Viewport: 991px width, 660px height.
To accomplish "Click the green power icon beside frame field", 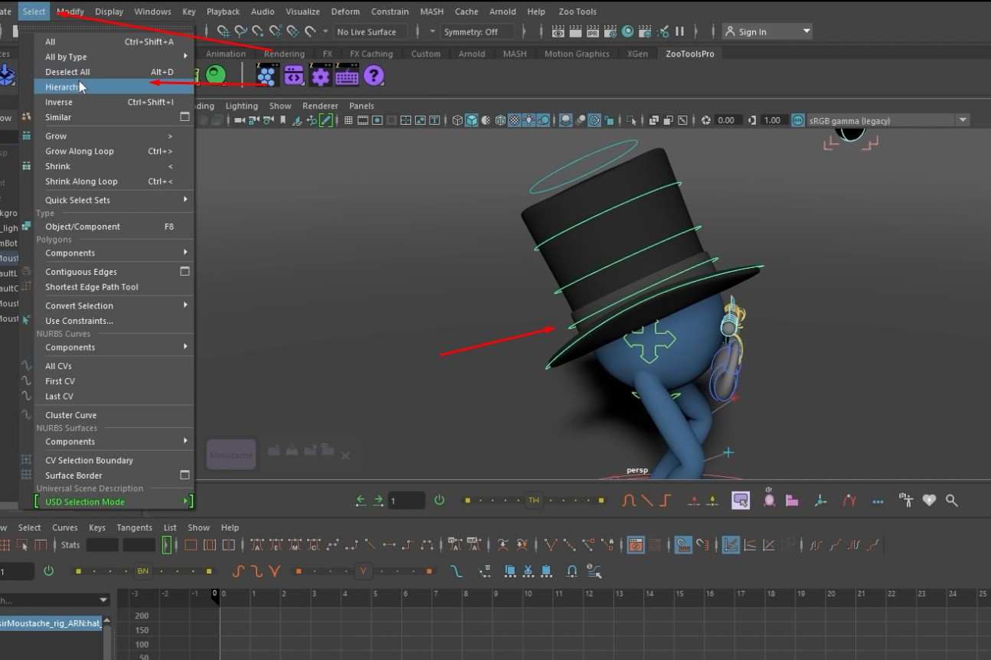I will [x=440, y=500].
